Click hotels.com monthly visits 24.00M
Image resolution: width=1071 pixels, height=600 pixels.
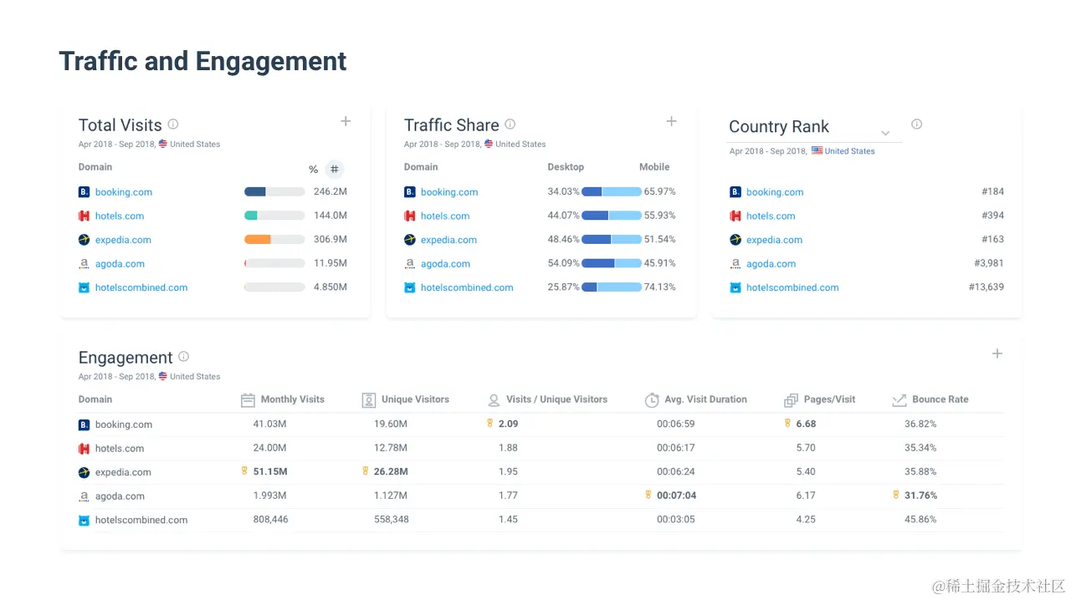coord(269,448)
